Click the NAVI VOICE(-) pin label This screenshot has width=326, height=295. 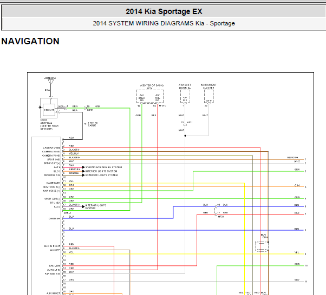click(x=52, y=187)
